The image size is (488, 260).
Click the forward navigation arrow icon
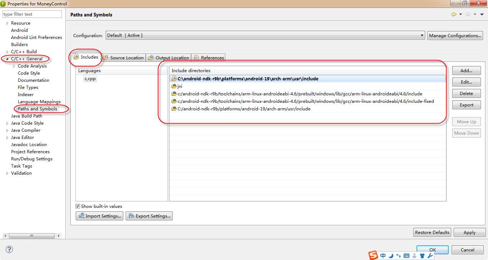468,14
